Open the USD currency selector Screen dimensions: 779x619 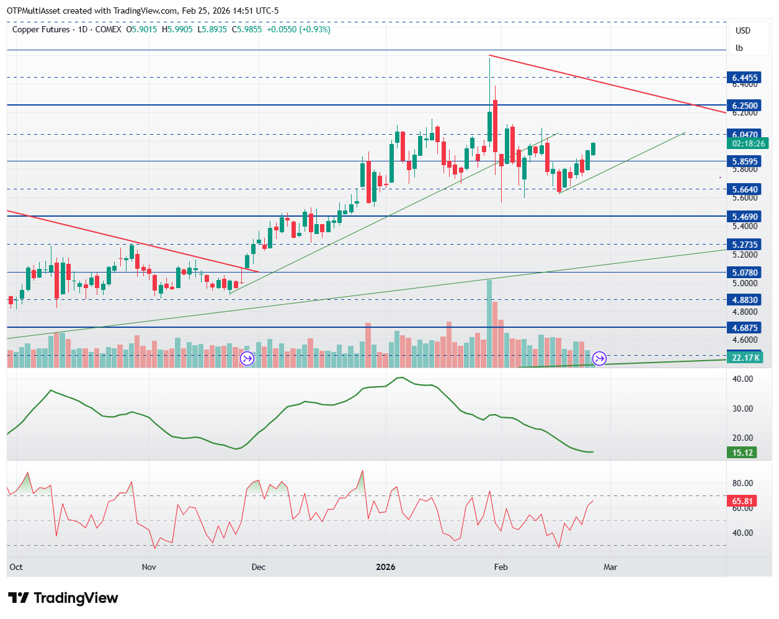742,30
